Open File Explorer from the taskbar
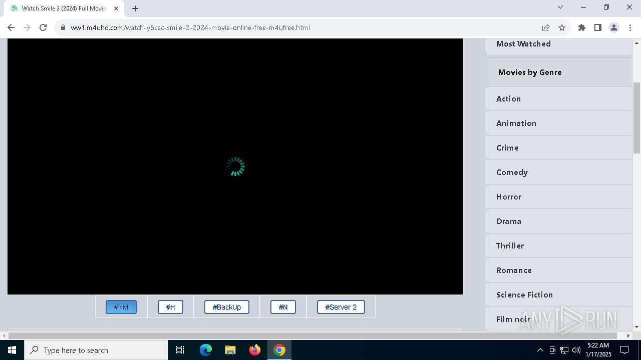The height and width of the screenshot is (360, 641). [x=230, y=350]
